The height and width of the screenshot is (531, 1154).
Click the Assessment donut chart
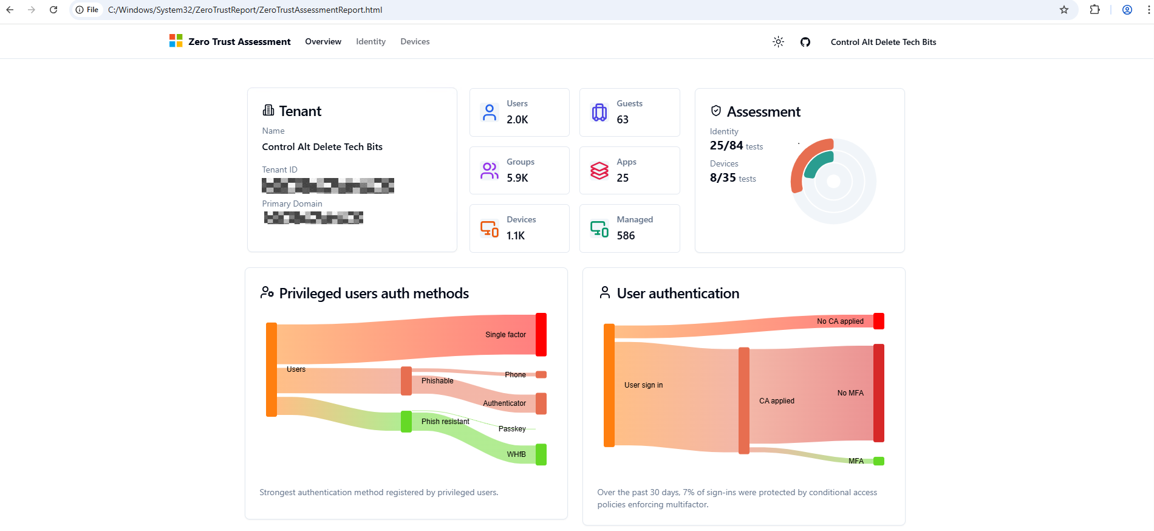pyautogui.click(x=833, y=181)
